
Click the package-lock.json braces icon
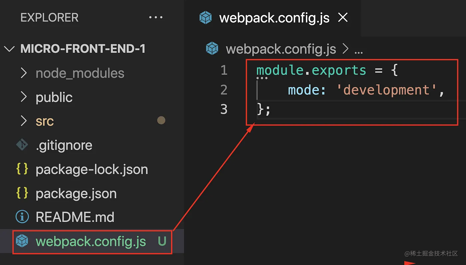click(x=22, y=169)
